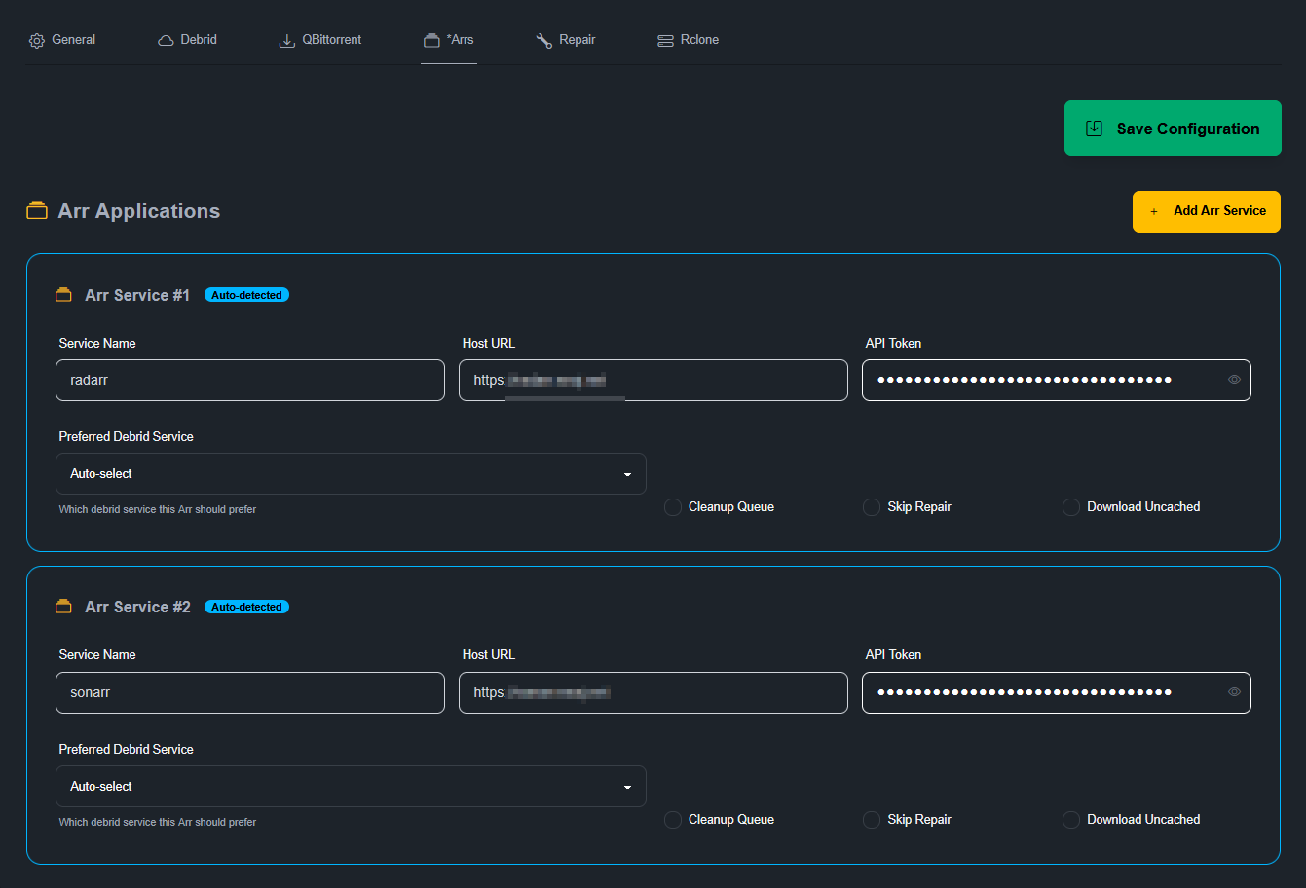This screenshot has height=888, width=1306.
Task: Enable Download Uncached for Arr Service #2
Action: point(1071,820)
